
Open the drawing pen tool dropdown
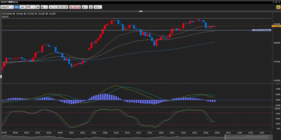pos(85,7)
